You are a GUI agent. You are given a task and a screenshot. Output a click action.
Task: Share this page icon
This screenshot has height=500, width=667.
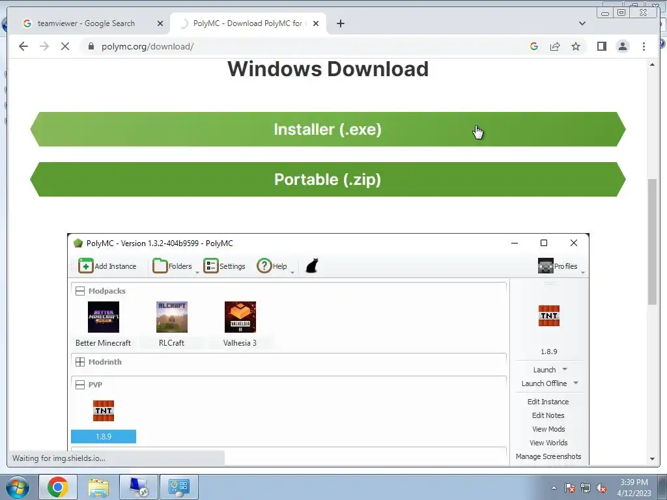click(555, 46)
